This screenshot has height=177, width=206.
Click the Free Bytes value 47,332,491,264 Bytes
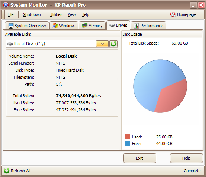tap(76, 110)
